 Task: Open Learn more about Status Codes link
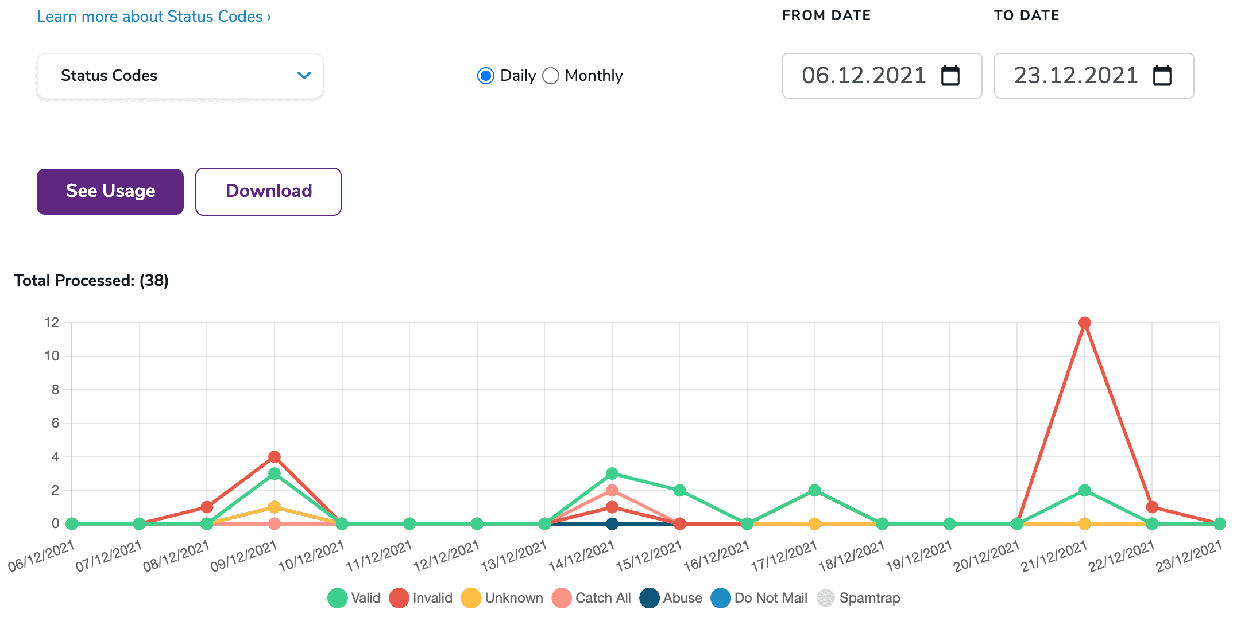tap(153, 17)
